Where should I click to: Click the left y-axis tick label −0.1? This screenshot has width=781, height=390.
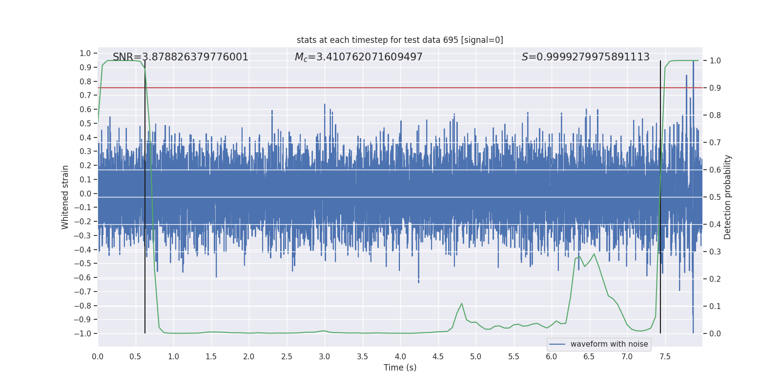pos(82,208)
